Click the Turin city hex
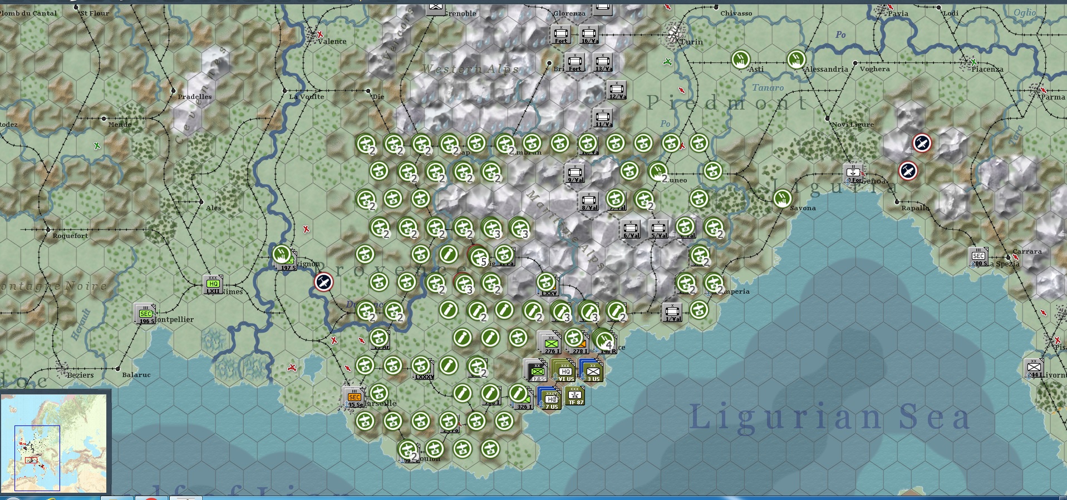 point(674,34)
